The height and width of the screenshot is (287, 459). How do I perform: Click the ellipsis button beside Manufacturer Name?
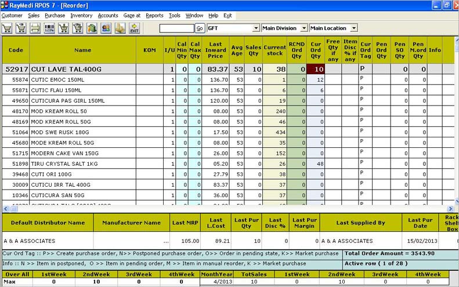pyautogui.click(x=166, y=241)
